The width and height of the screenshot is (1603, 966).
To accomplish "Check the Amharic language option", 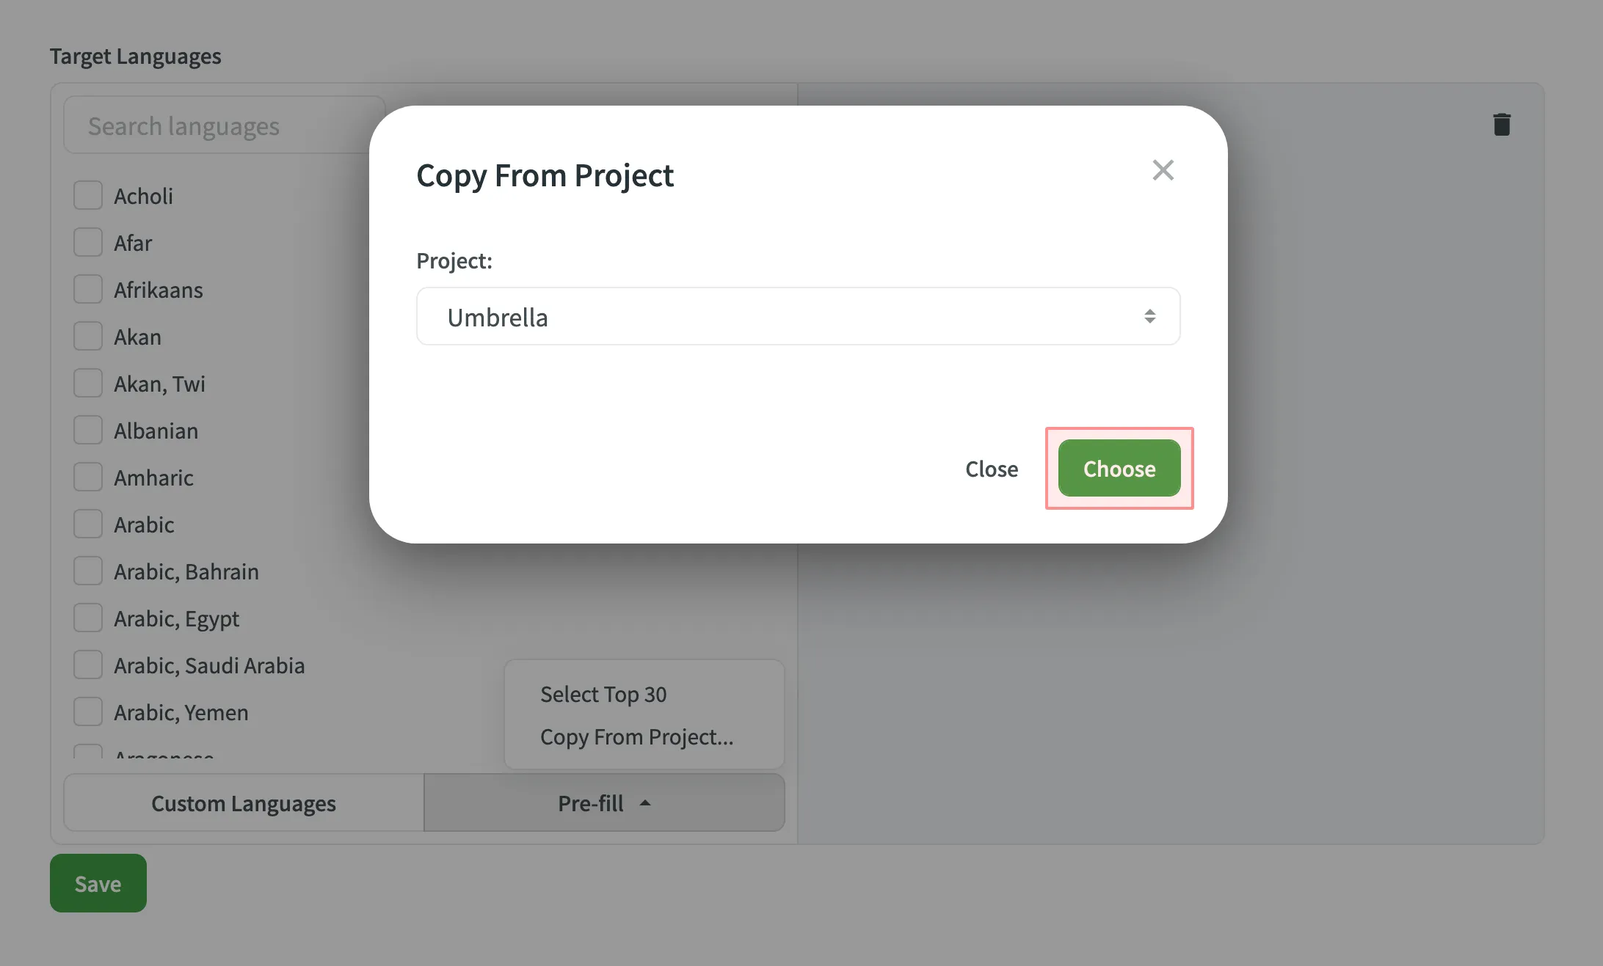I will (x=87, y=476).
